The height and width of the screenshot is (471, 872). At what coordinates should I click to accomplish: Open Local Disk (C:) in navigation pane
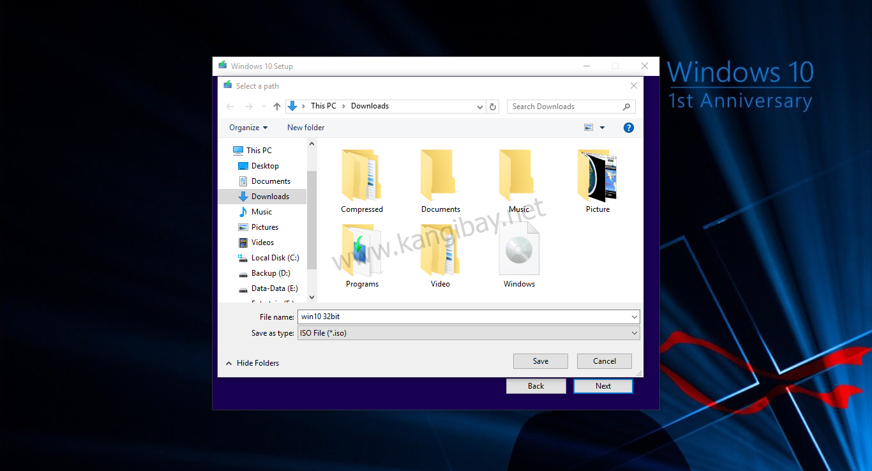tap(269, 258)
